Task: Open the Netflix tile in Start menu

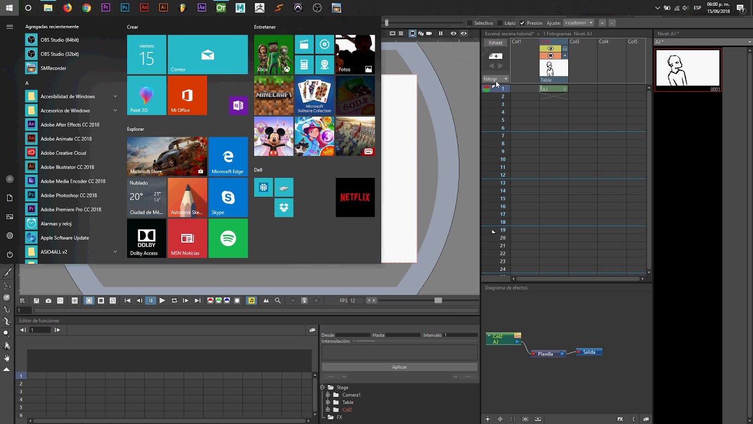Action: pyautogui.click(x=355, y=197)
